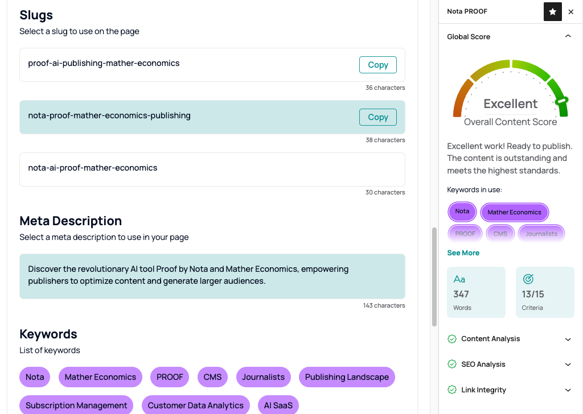
Task: Click the 'Slugs' heading
Action: click(x=36, y=15)
